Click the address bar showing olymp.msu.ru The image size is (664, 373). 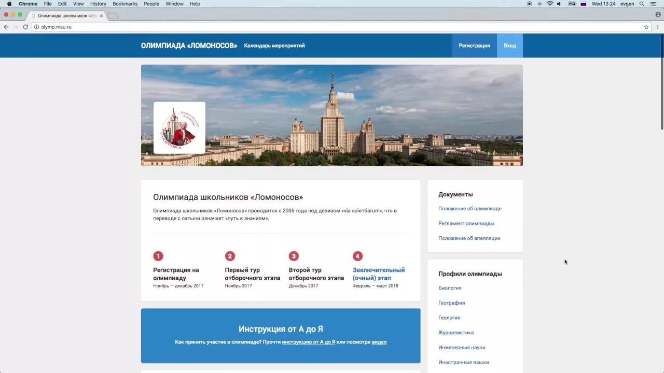click(342, 27)
